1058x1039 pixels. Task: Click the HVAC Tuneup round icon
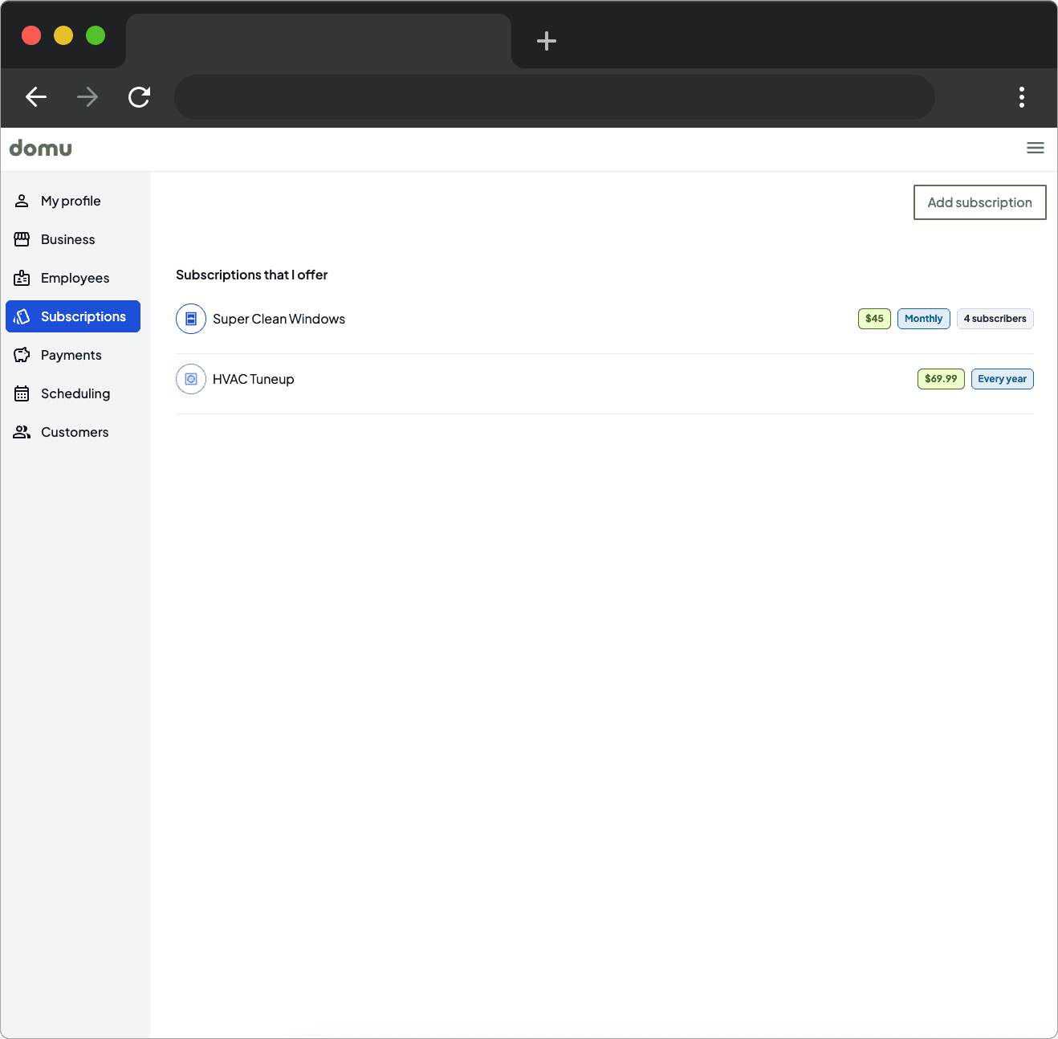191,379
